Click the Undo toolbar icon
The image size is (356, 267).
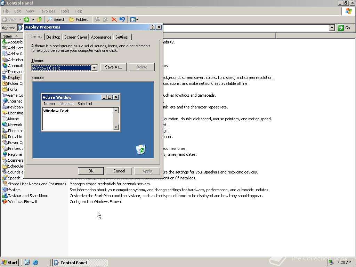(122, 19)
